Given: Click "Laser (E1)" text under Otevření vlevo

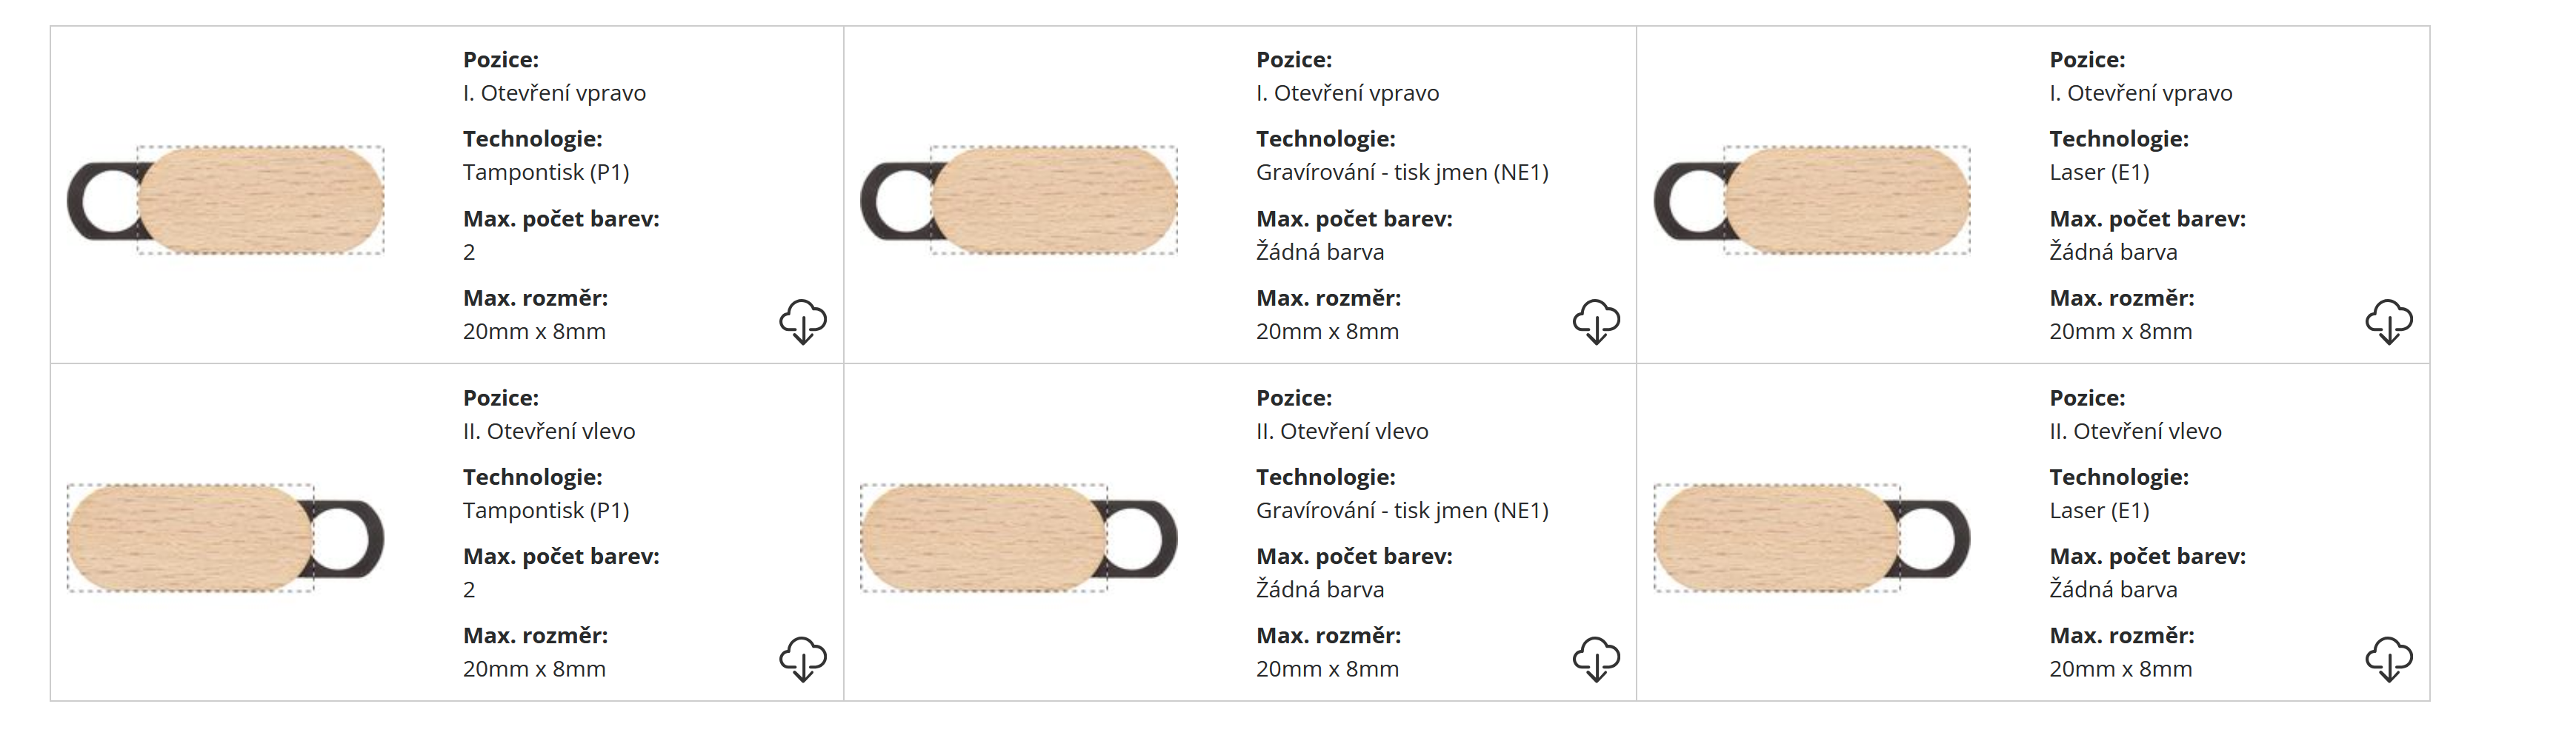Looking at the screenshot, I should 2099,511.
